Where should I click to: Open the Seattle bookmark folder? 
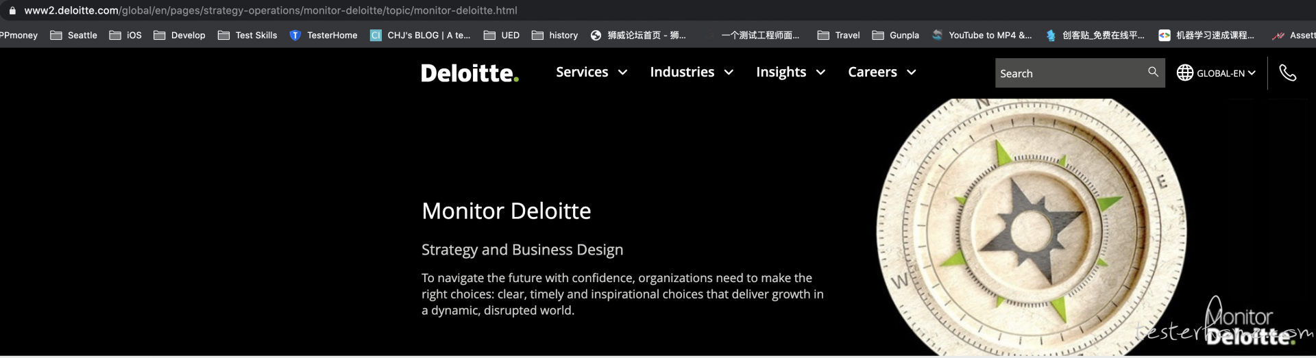[x=74, y=35]
